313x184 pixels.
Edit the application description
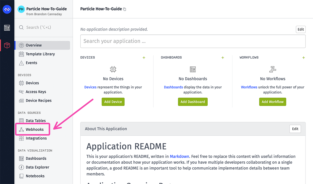[x=301, y=29]
